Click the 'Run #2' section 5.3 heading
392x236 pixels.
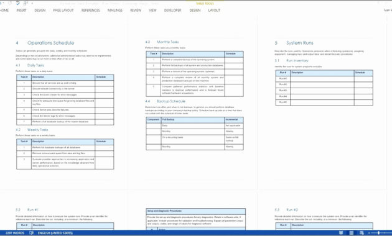click(292, 210)
